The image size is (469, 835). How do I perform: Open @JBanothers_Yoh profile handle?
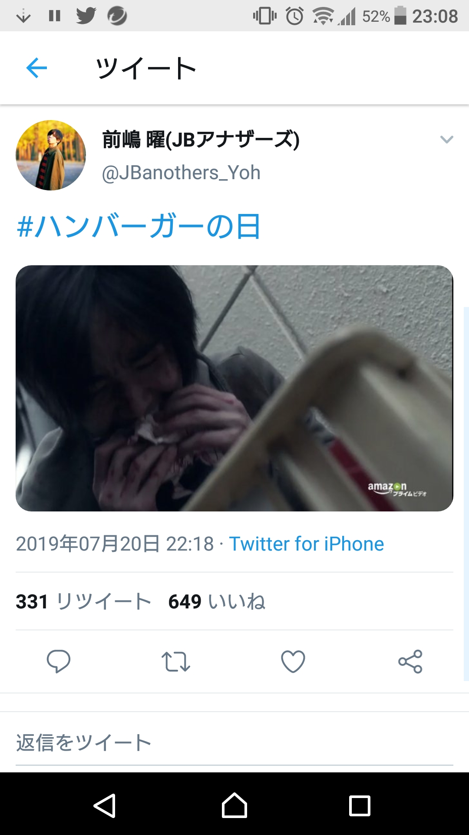(x=181, y=173)
